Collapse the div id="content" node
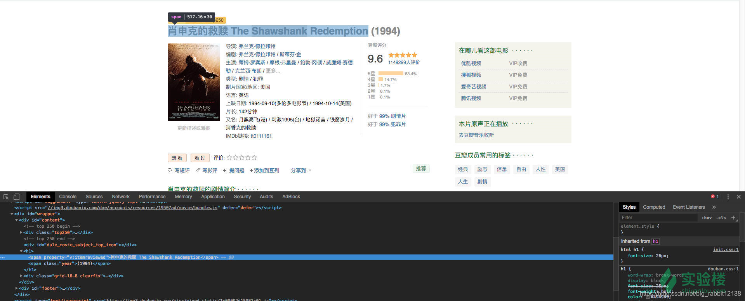 point(17,220)
